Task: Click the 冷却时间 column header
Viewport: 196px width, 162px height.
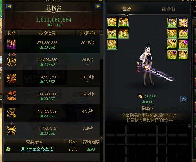Action: tap(88, 33)
